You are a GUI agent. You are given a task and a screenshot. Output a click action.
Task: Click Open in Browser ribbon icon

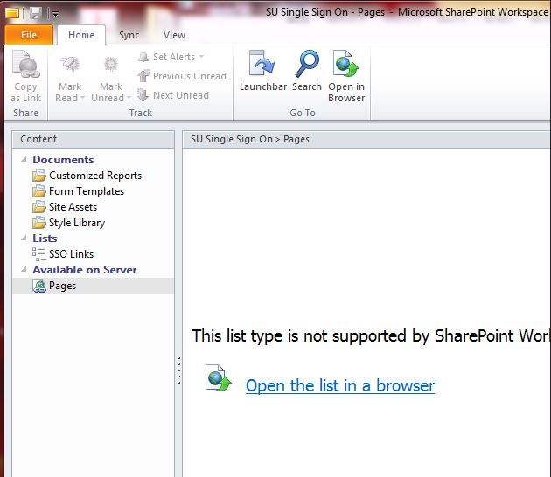tap(346, 64)
